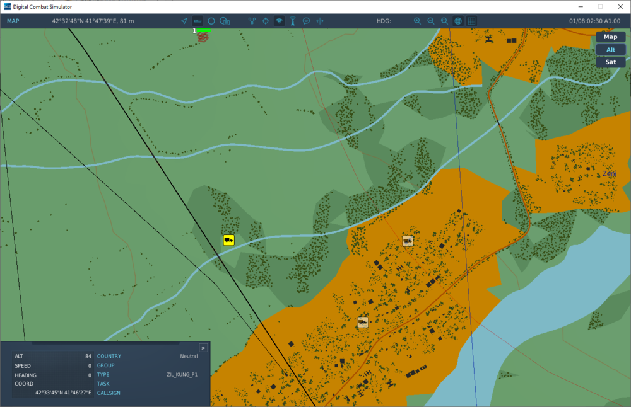Click the radio antenna tower icon
The width and height of the screenshot is (631, 407).
[x=293, y=21]
